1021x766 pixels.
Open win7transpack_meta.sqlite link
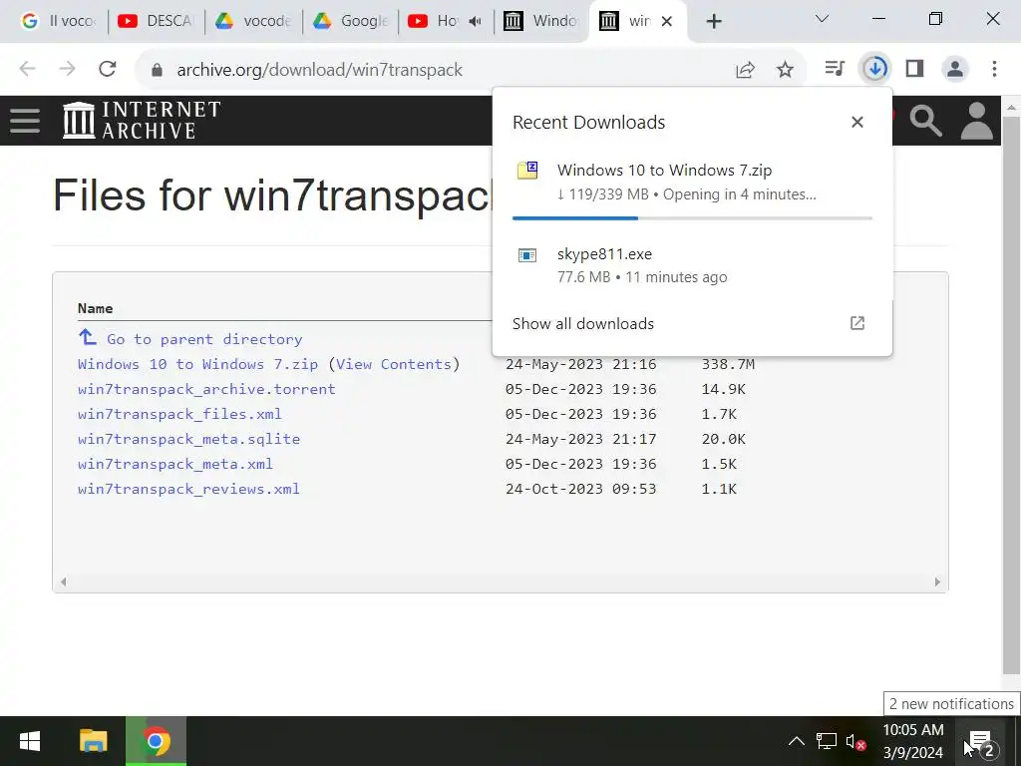pos(188,439)
